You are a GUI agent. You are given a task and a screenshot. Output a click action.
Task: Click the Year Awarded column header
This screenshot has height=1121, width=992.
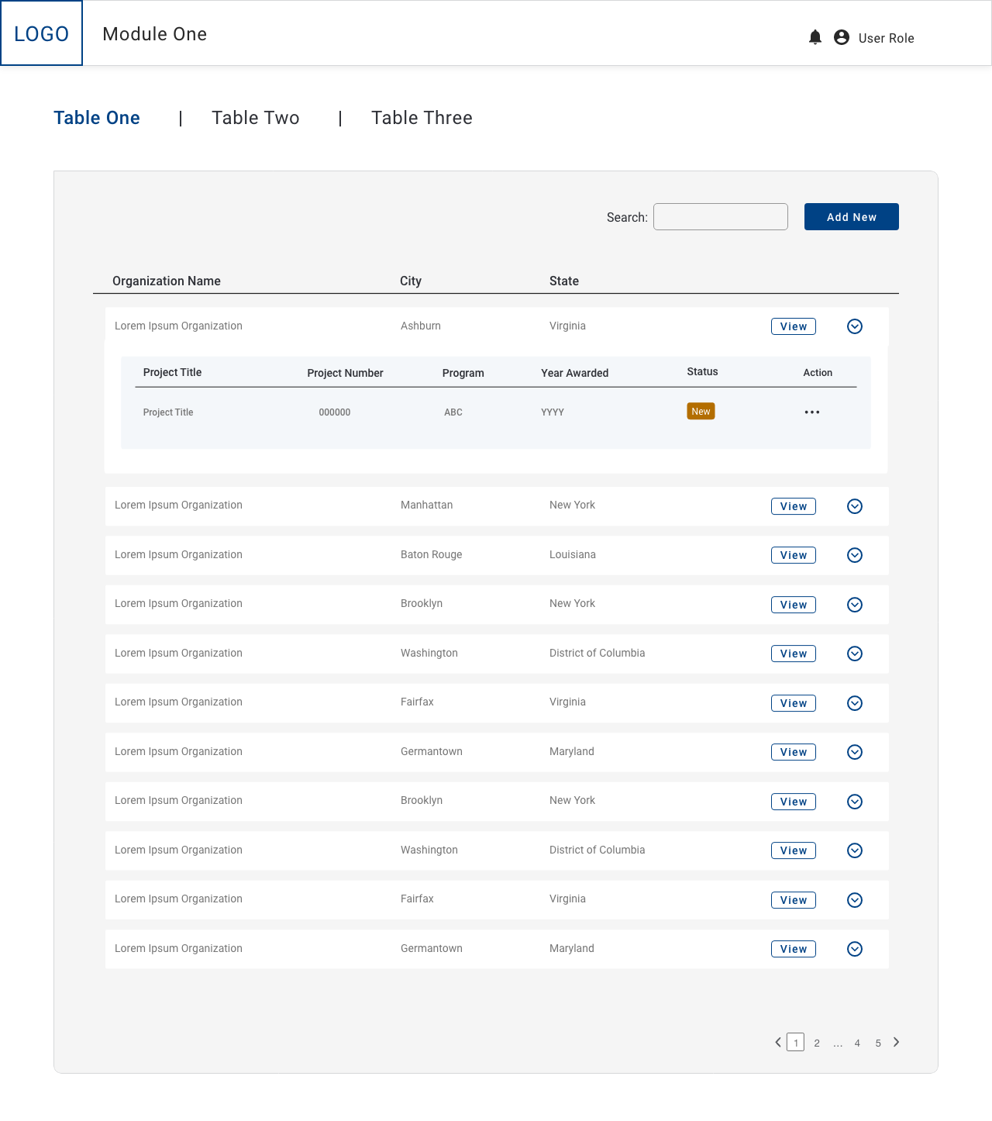pyautogui.click(x=575, y=373)
